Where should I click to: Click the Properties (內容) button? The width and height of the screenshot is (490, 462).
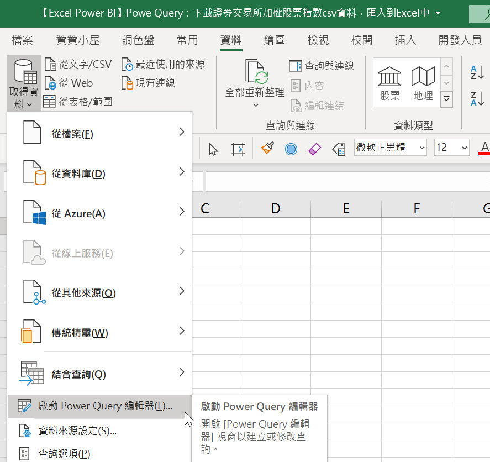click(307, 86)
